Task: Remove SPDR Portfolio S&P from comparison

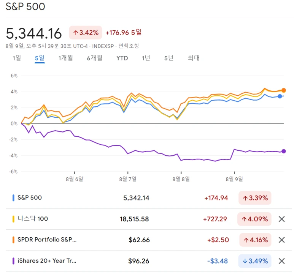Action: point(281,240)
